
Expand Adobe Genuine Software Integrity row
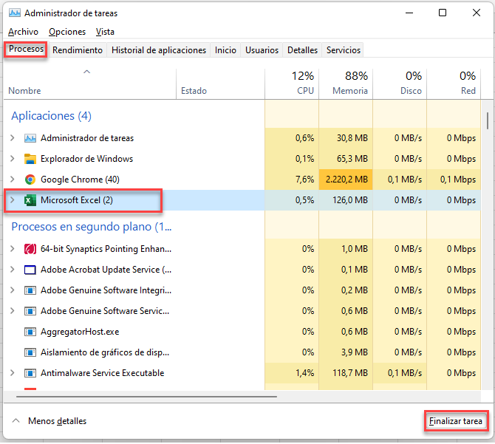click(x=13, y=290)
